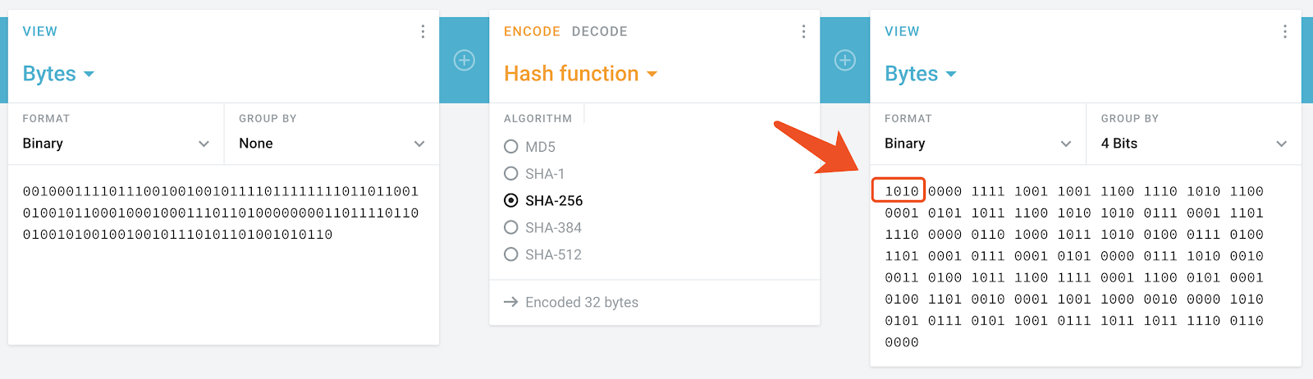Open the Group By 4 Bits dropdown
Screen dimensions: 1313x379
1194,144
